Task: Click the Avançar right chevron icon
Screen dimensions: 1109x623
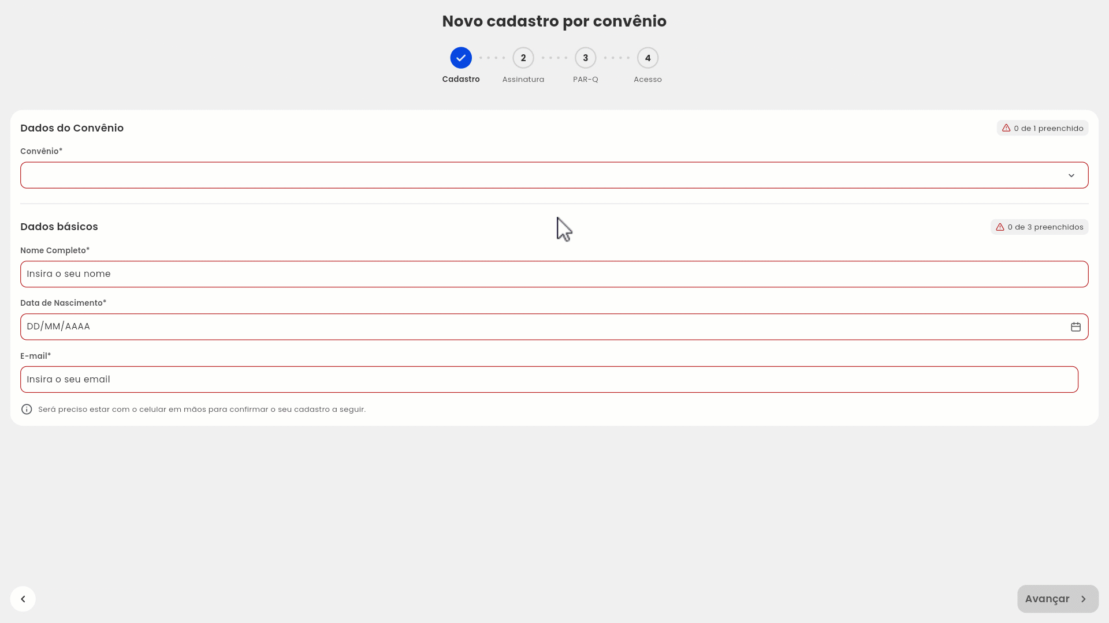Action: (1084, 599)
